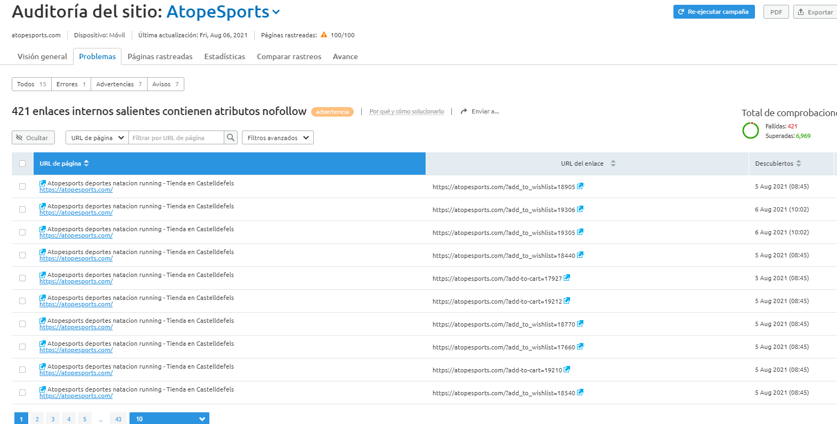Open external link icon for wishlist=19305 URL
The height and width of the screenshot is (424, 837).
tap(580, 232)
